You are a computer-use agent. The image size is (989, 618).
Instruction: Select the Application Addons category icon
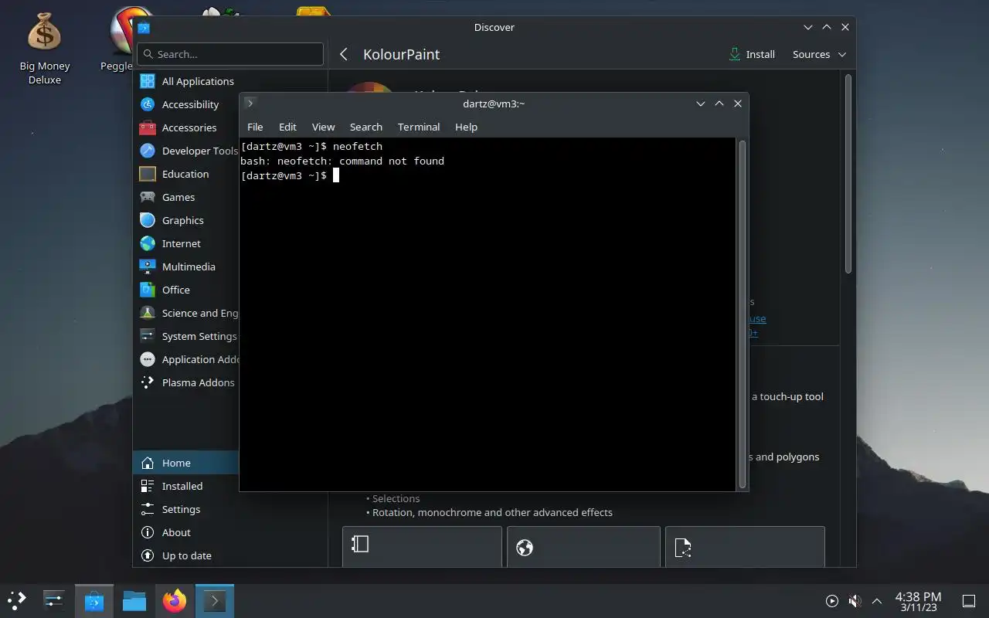[148, 359]
